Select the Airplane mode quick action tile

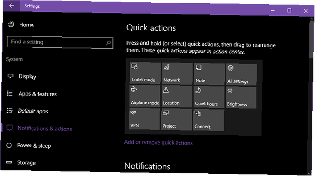(x=145, y=96)
